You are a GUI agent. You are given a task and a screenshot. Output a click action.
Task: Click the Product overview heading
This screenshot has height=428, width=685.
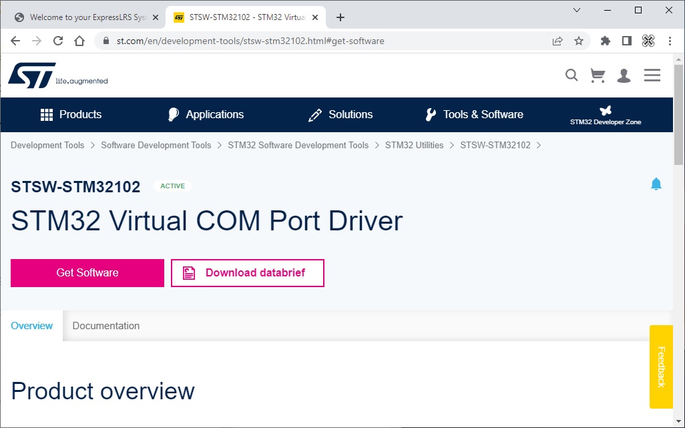[x=103, y=391]
